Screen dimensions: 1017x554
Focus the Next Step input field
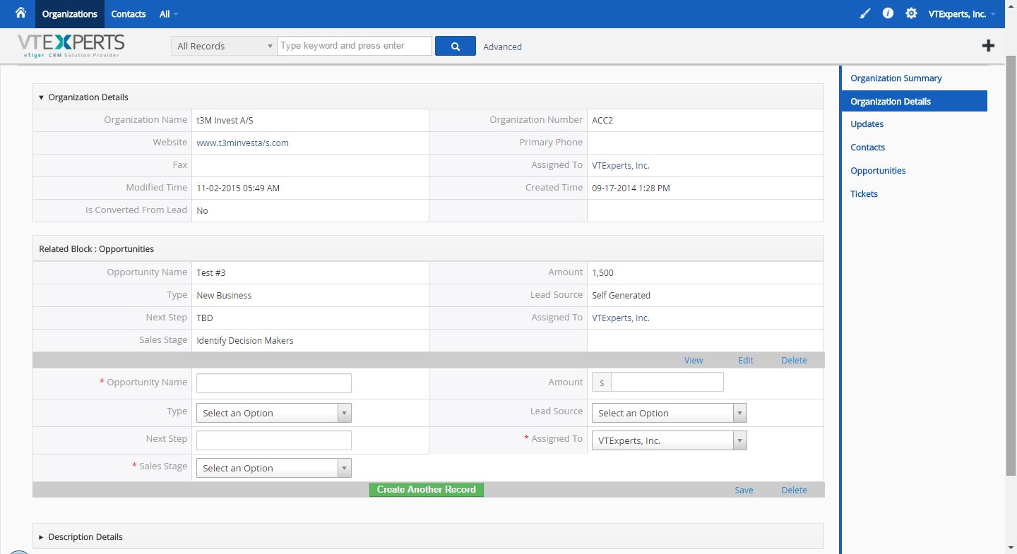pos(274,440)
